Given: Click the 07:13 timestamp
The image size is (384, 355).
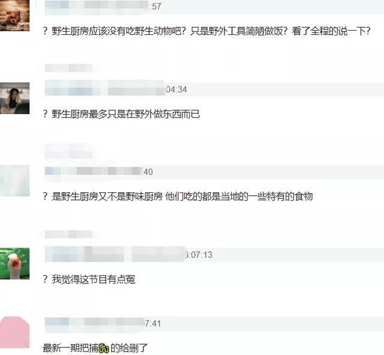Looking at the screenshot, I should coord(199,255).
